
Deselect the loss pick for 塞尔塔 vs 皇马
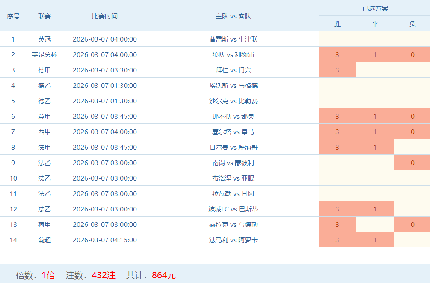412,132
